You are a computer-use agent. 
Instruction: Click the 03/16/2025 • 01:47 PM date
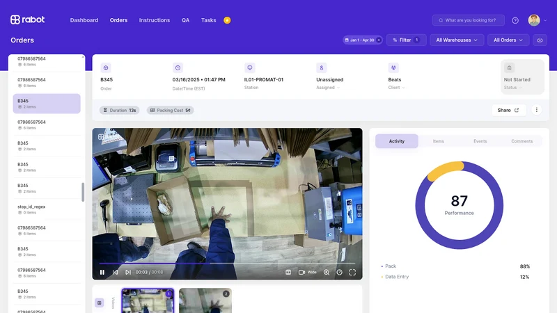click(x=198, y=79)
